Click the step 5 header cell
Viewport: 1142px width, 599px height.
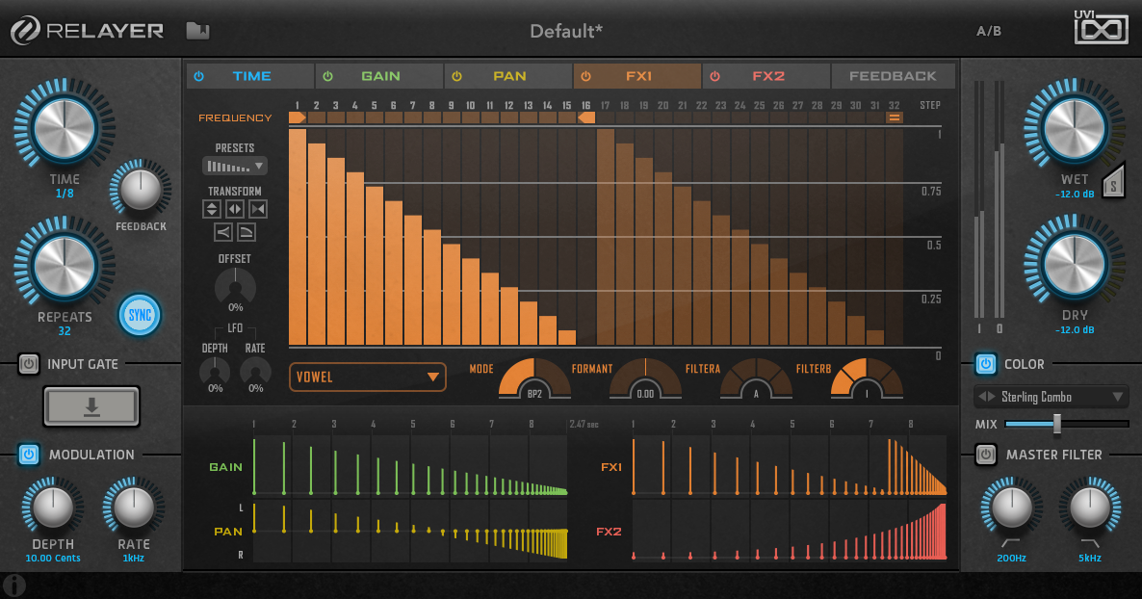click(375, 117)
